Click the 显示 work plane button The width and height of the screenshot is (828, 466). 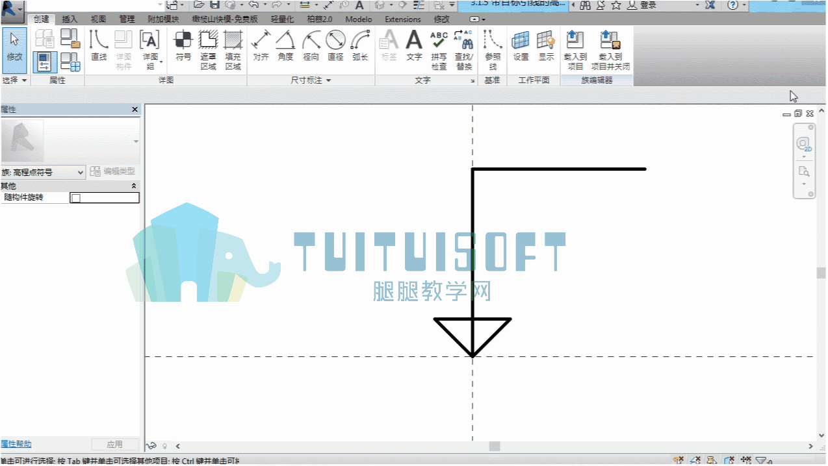click(x=546, y=46)
